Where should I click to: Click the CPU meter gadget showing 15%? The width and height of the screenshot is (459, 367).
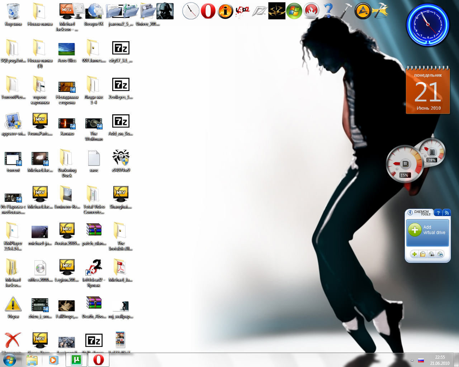tap(404, 164)
